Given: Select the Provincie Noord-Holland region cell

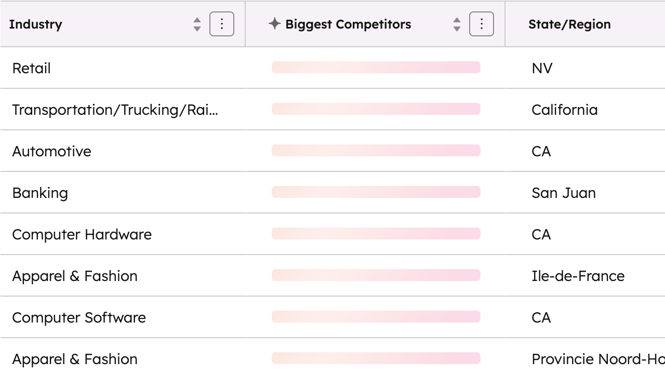Looking at the screenshot, I should (x=597, y=359).
